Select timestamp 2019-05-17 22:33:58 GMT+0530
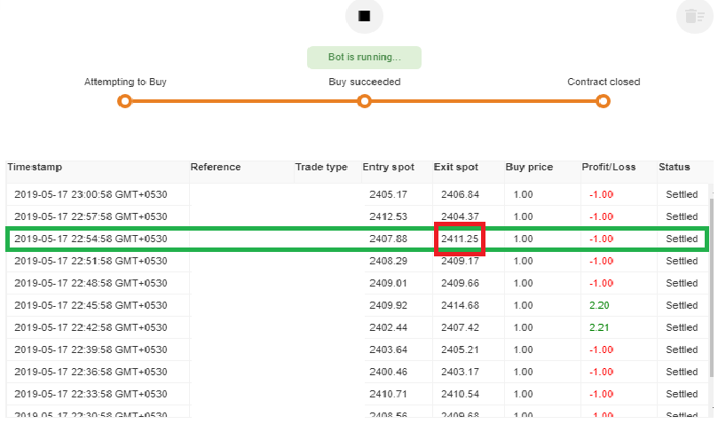726x432 pixels. [x=91, y=394]
